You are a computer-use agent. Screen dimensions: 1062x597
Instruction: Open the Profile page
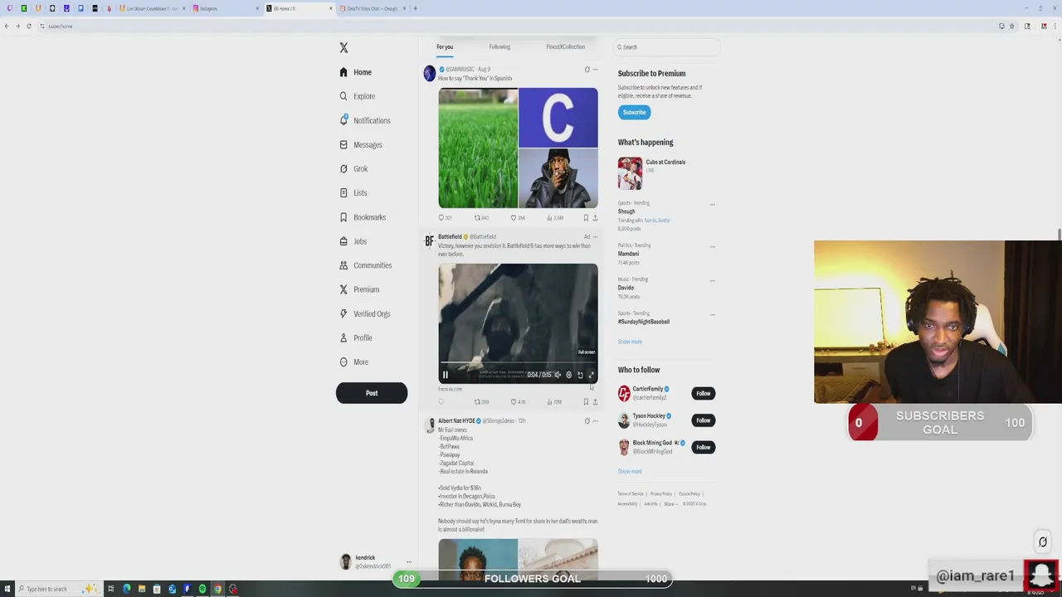(x=356, y=337)
